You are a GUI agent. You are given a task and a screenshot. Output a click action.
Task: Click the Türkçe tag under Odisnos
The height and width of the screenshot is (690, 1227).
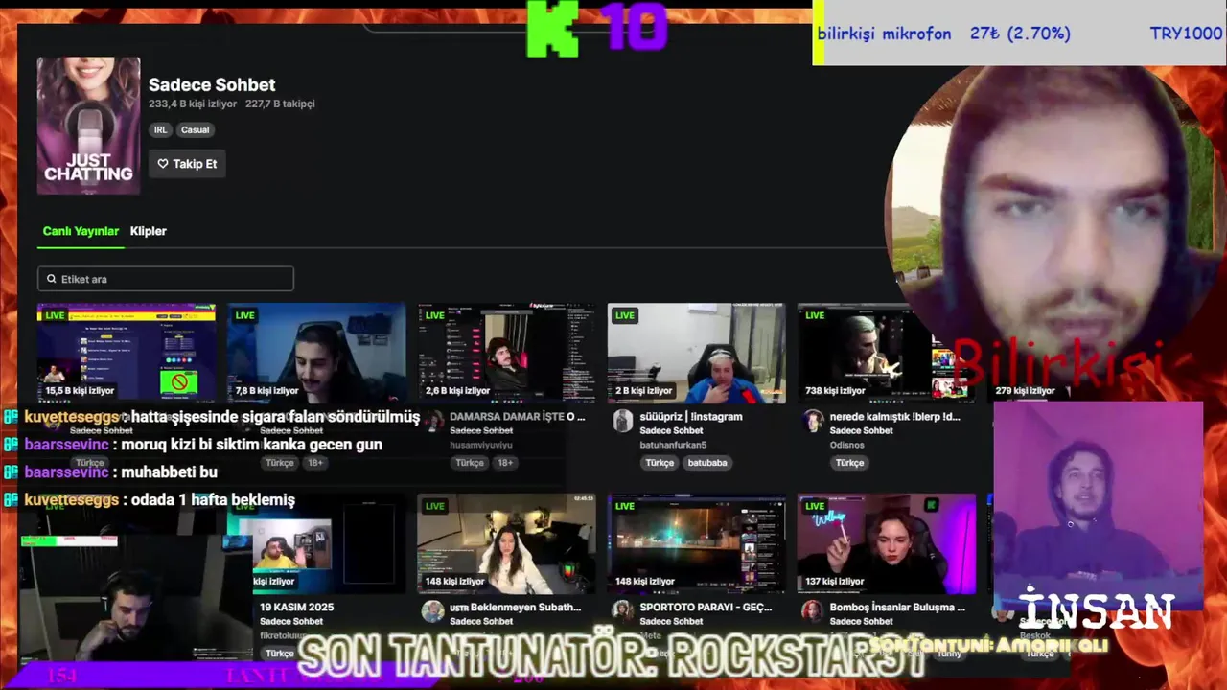pos(849,463)
